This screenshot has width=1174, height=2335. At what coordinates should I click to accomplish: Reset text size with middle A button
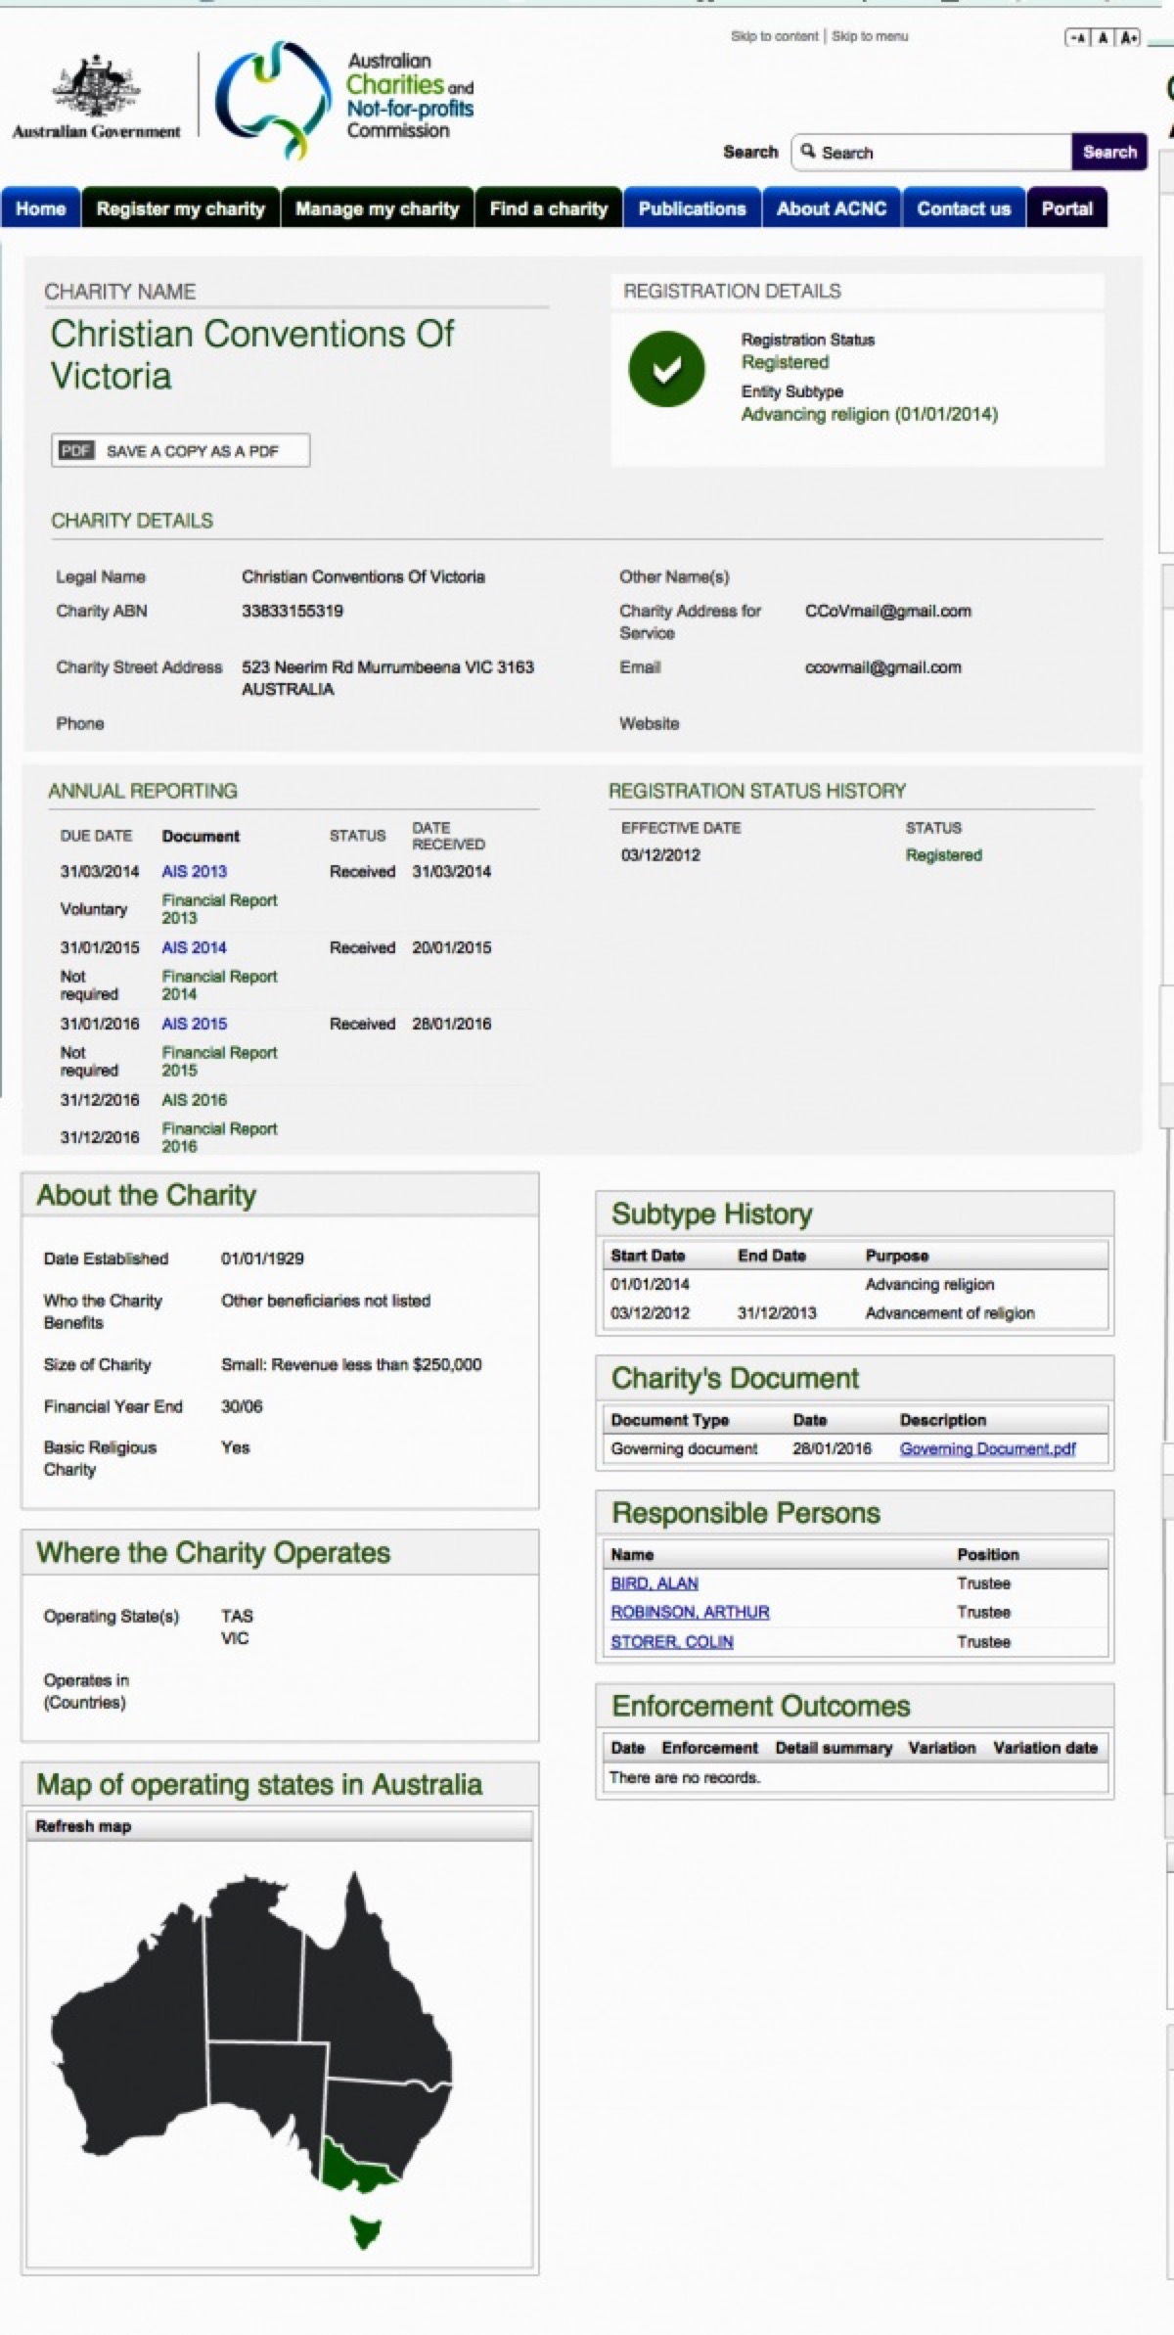1103,38
